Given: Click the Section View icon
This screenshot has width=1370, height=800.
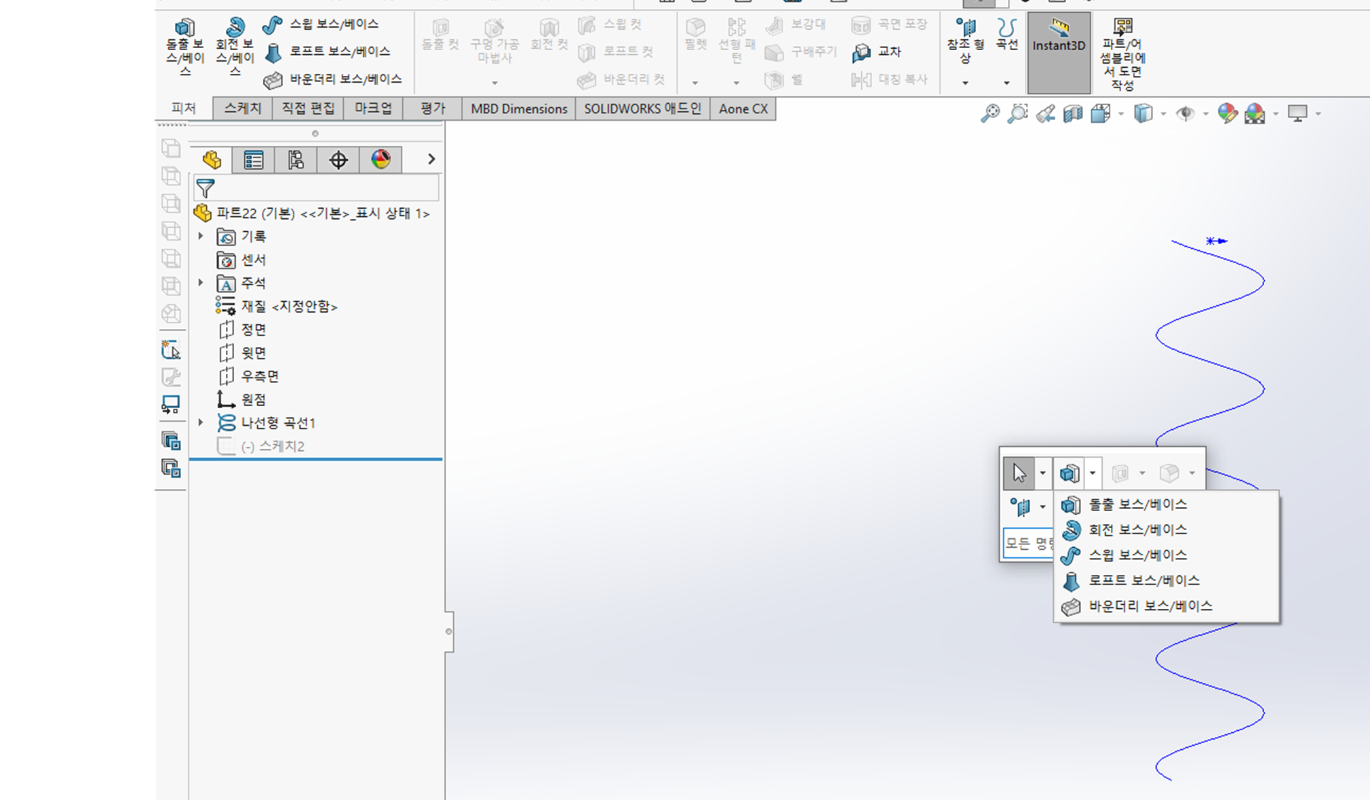Looking at the screenshot, I should (1073, 113).
